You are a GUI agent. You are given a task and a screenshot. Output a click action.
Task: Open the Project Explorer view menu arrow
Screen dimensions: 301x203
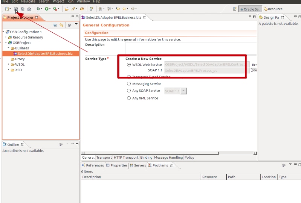[76, 24]
